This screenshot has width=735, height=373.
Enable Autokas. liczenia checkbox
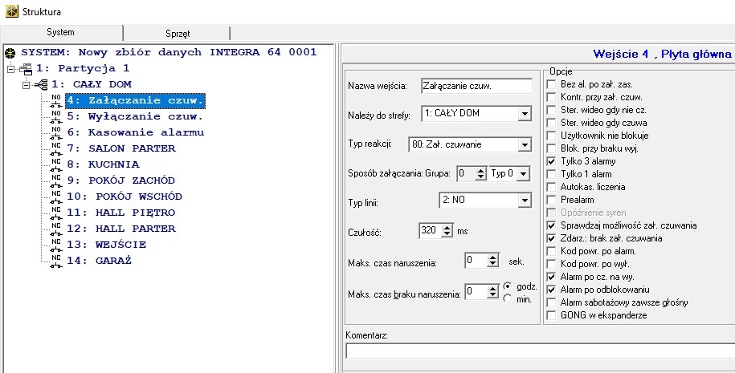pos(551,187)
